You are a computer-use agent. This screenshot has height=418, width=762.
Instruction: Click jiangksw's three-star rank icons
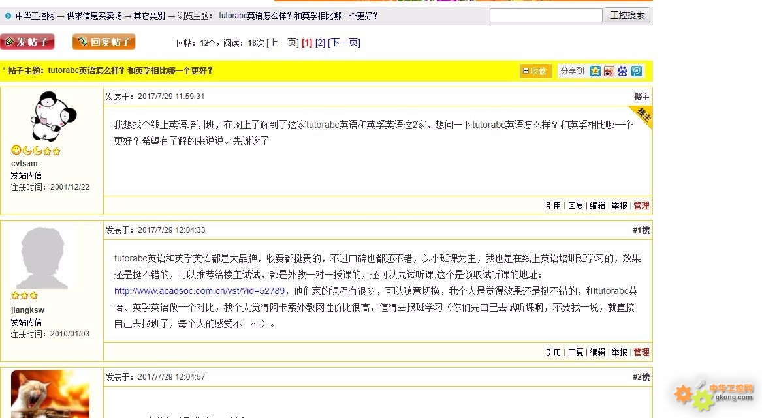pos(24,295)
